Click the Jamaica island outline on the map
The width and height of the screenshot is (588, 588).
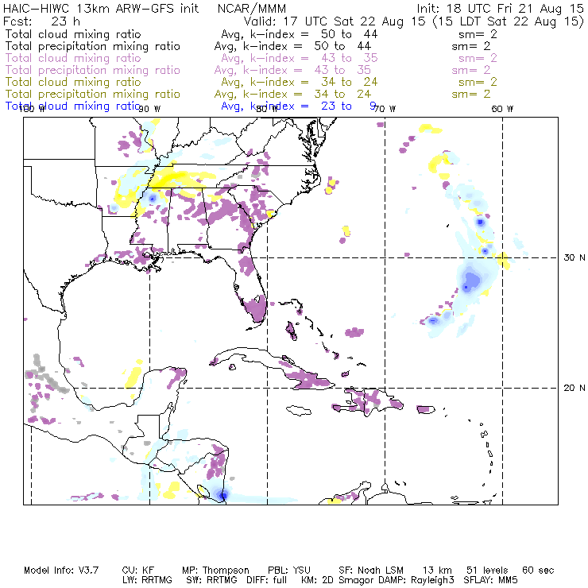coord(299,410)
